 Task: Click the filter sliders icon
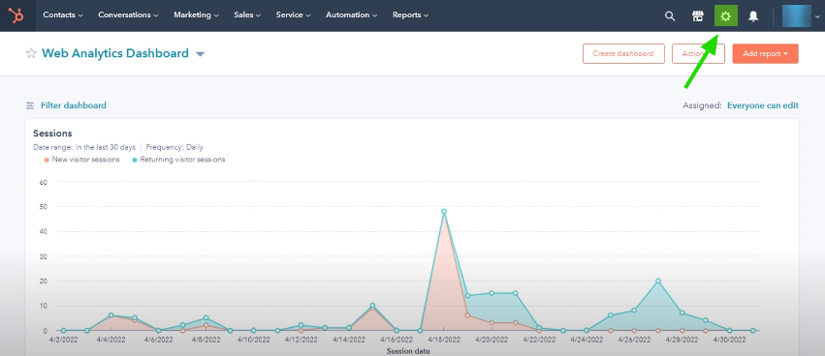30,105
